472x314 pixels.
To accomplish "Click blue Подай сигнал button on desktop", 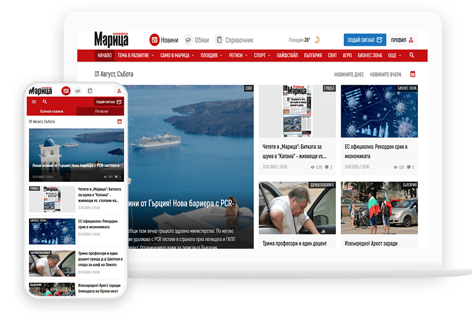I will tap(365, 40).
